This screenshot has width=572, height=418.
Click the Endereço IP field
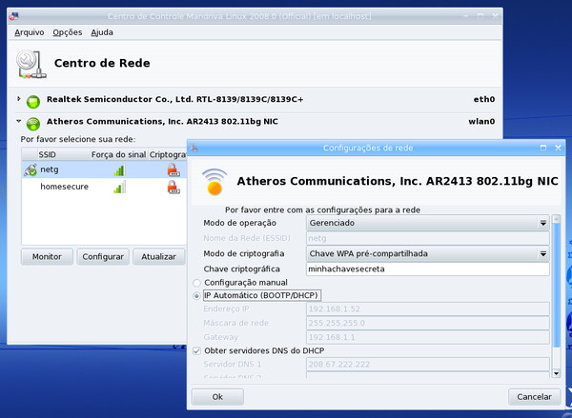click(427, 309)
